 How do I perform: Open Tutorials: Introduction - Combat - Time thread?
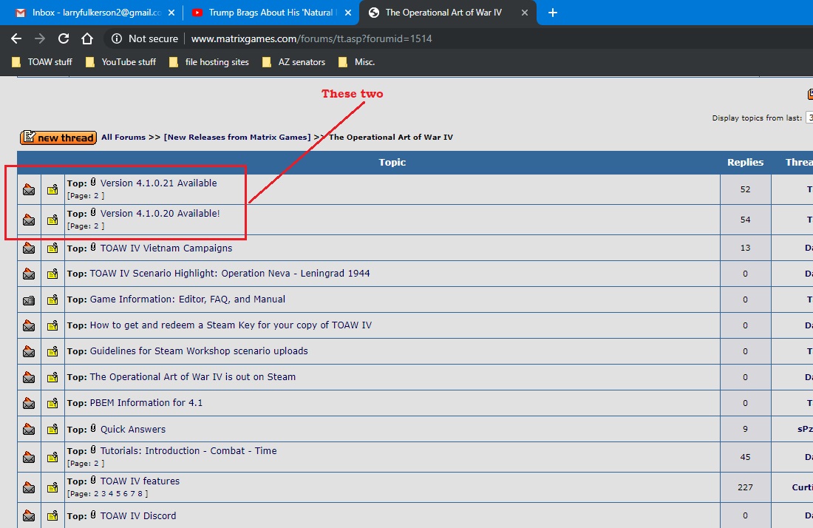click(188, 450)
